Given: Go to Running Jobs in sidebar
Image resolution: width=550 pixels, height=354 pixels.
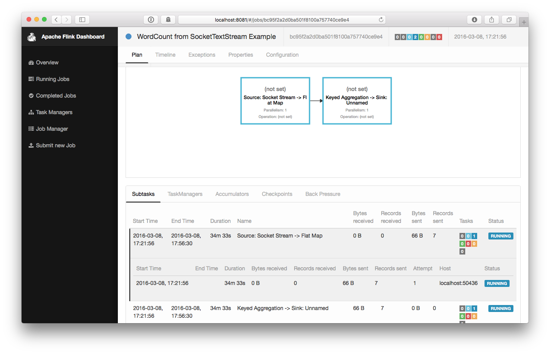Looking at the screenshot, I should 52,79.
